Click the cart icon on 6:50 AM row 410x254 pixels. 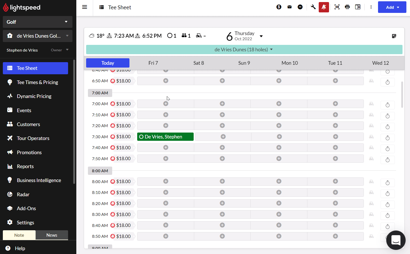click(371, 81)
